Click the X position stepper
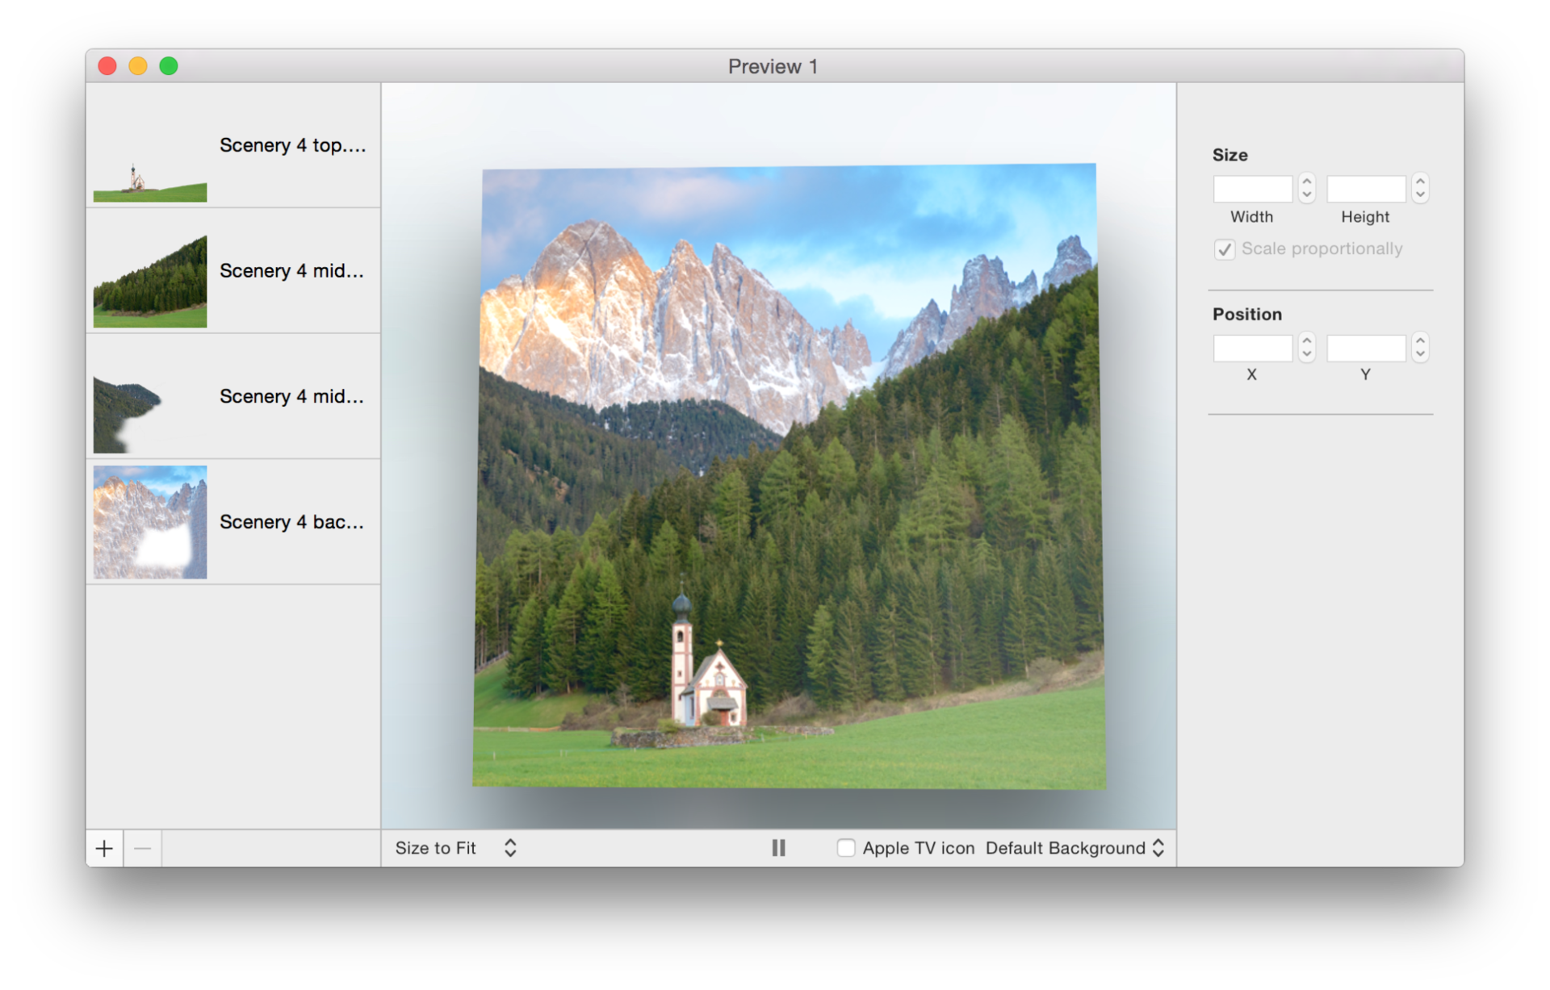Image resolution: width=1550 pixels, height=990 pixels. point(1307,348)
